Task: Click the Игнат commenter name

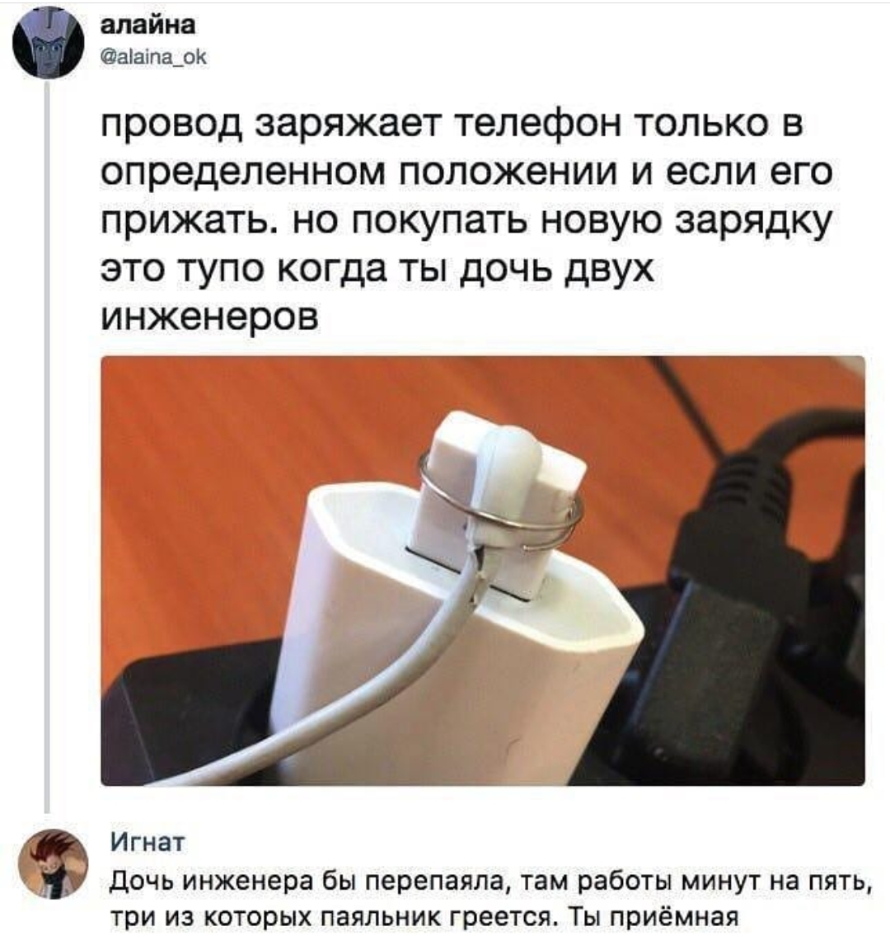Action: 148,844
